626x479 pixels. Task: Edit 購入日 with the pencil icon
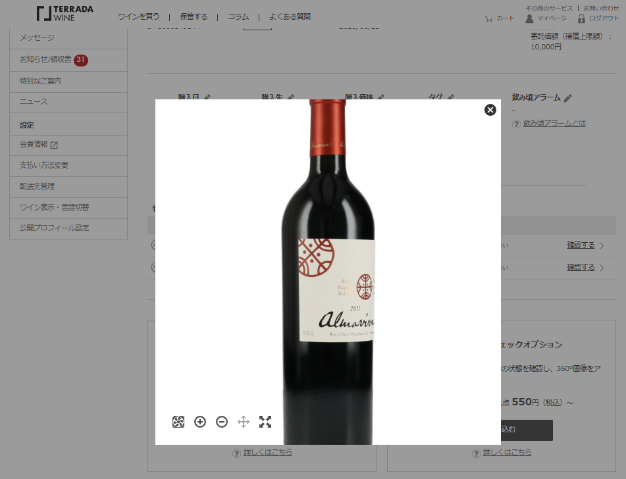(x=207, y=97)
